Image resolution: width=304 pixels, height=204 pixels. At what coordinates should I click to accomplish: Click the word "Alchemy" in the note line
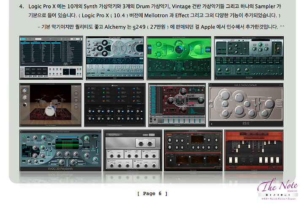[x=115, y=27]
